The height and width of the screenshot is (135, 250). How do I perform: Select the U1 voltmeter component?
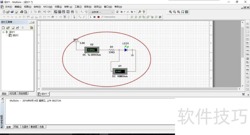point(120,71)
